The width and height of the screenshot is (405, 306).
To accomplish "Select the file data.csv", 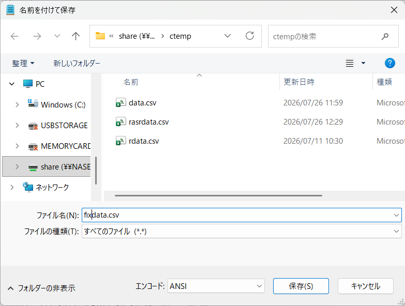I will pyautogui.click(x=143, y=103).
